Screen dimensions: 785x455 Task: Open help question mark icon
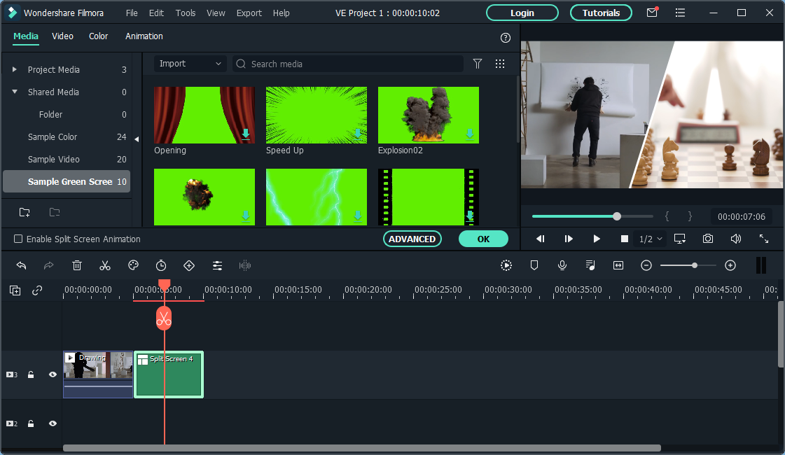coord(505,38)
